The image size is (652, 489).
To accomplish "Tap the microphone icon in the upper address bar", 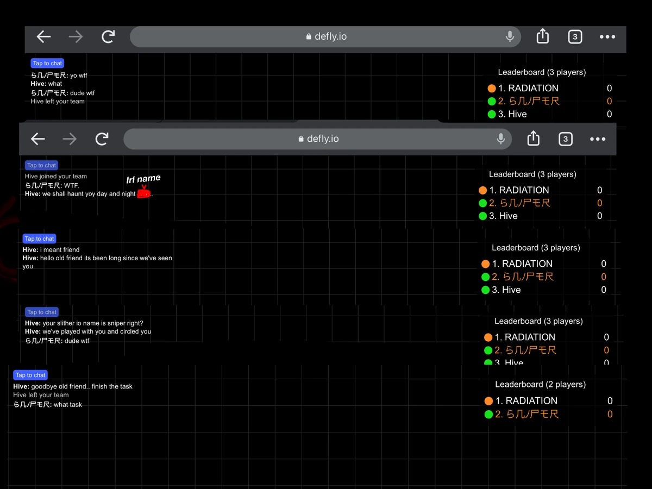I will 510,37.
